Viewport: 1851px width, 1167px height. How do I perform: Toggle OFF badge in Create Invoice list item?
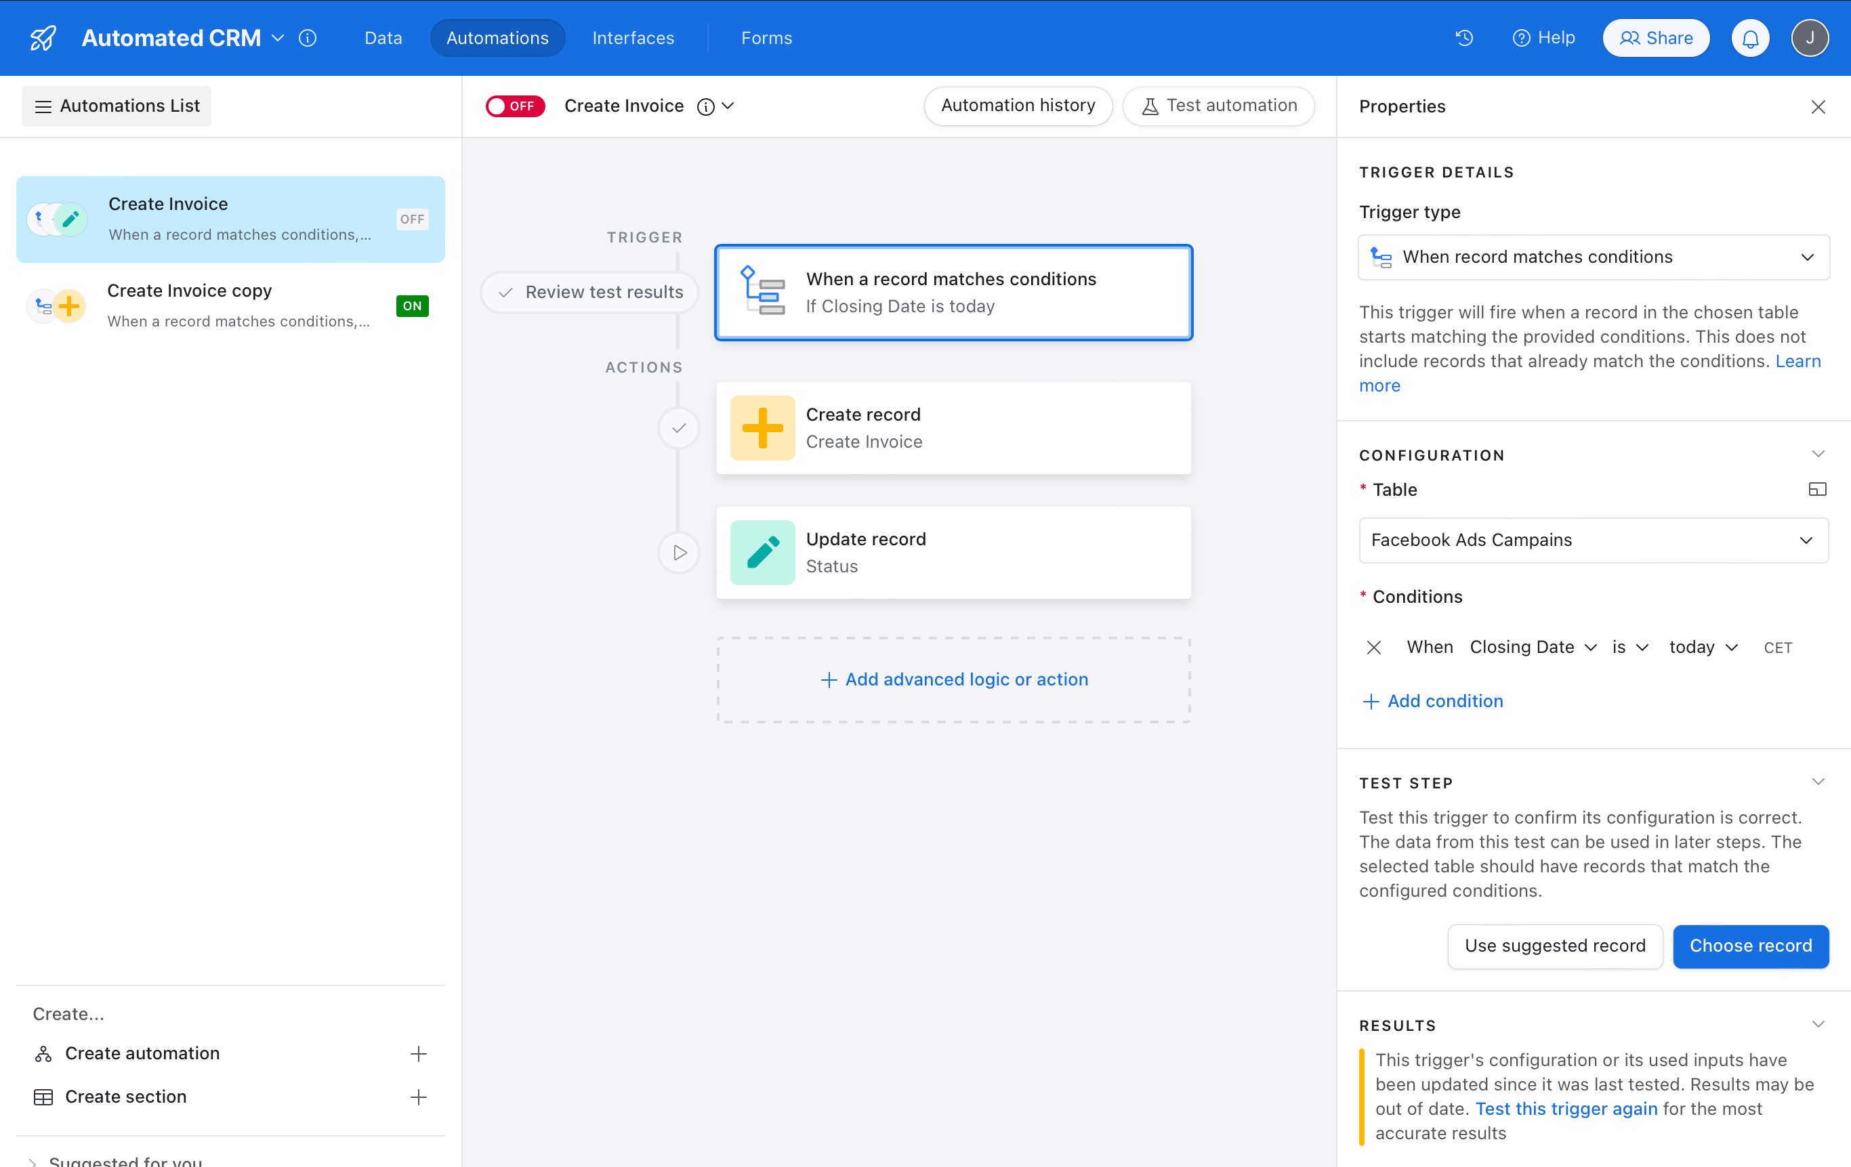[x=412, y=219]
